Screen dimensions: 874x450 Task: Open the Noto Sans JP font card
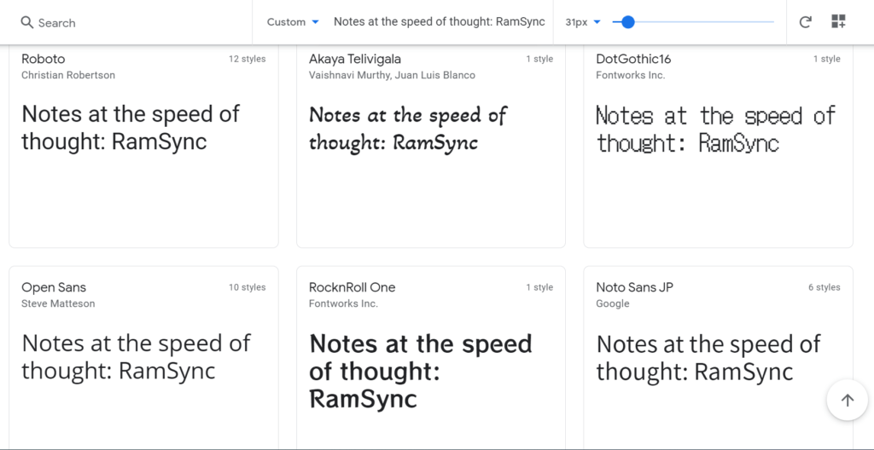(x=718, y=358)
